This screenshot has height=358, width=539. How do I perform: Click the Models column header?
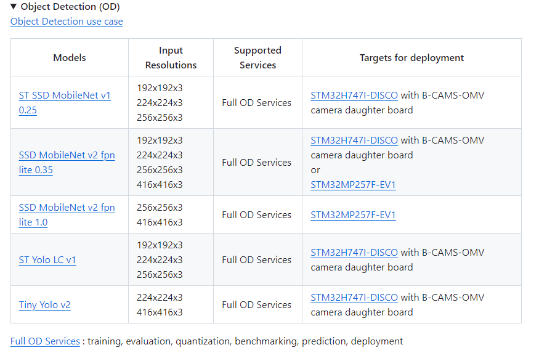click(70, 58)
